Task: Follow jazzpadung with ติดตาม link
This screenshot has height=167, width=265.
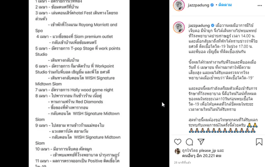Action: [225, 5]
